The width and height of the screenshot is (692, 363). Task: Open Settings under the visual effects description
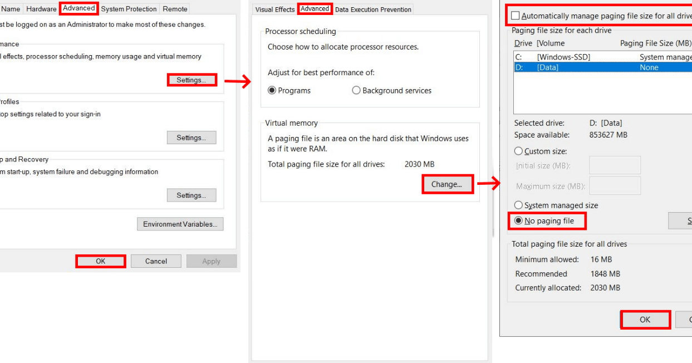click(x=191, y=80)
